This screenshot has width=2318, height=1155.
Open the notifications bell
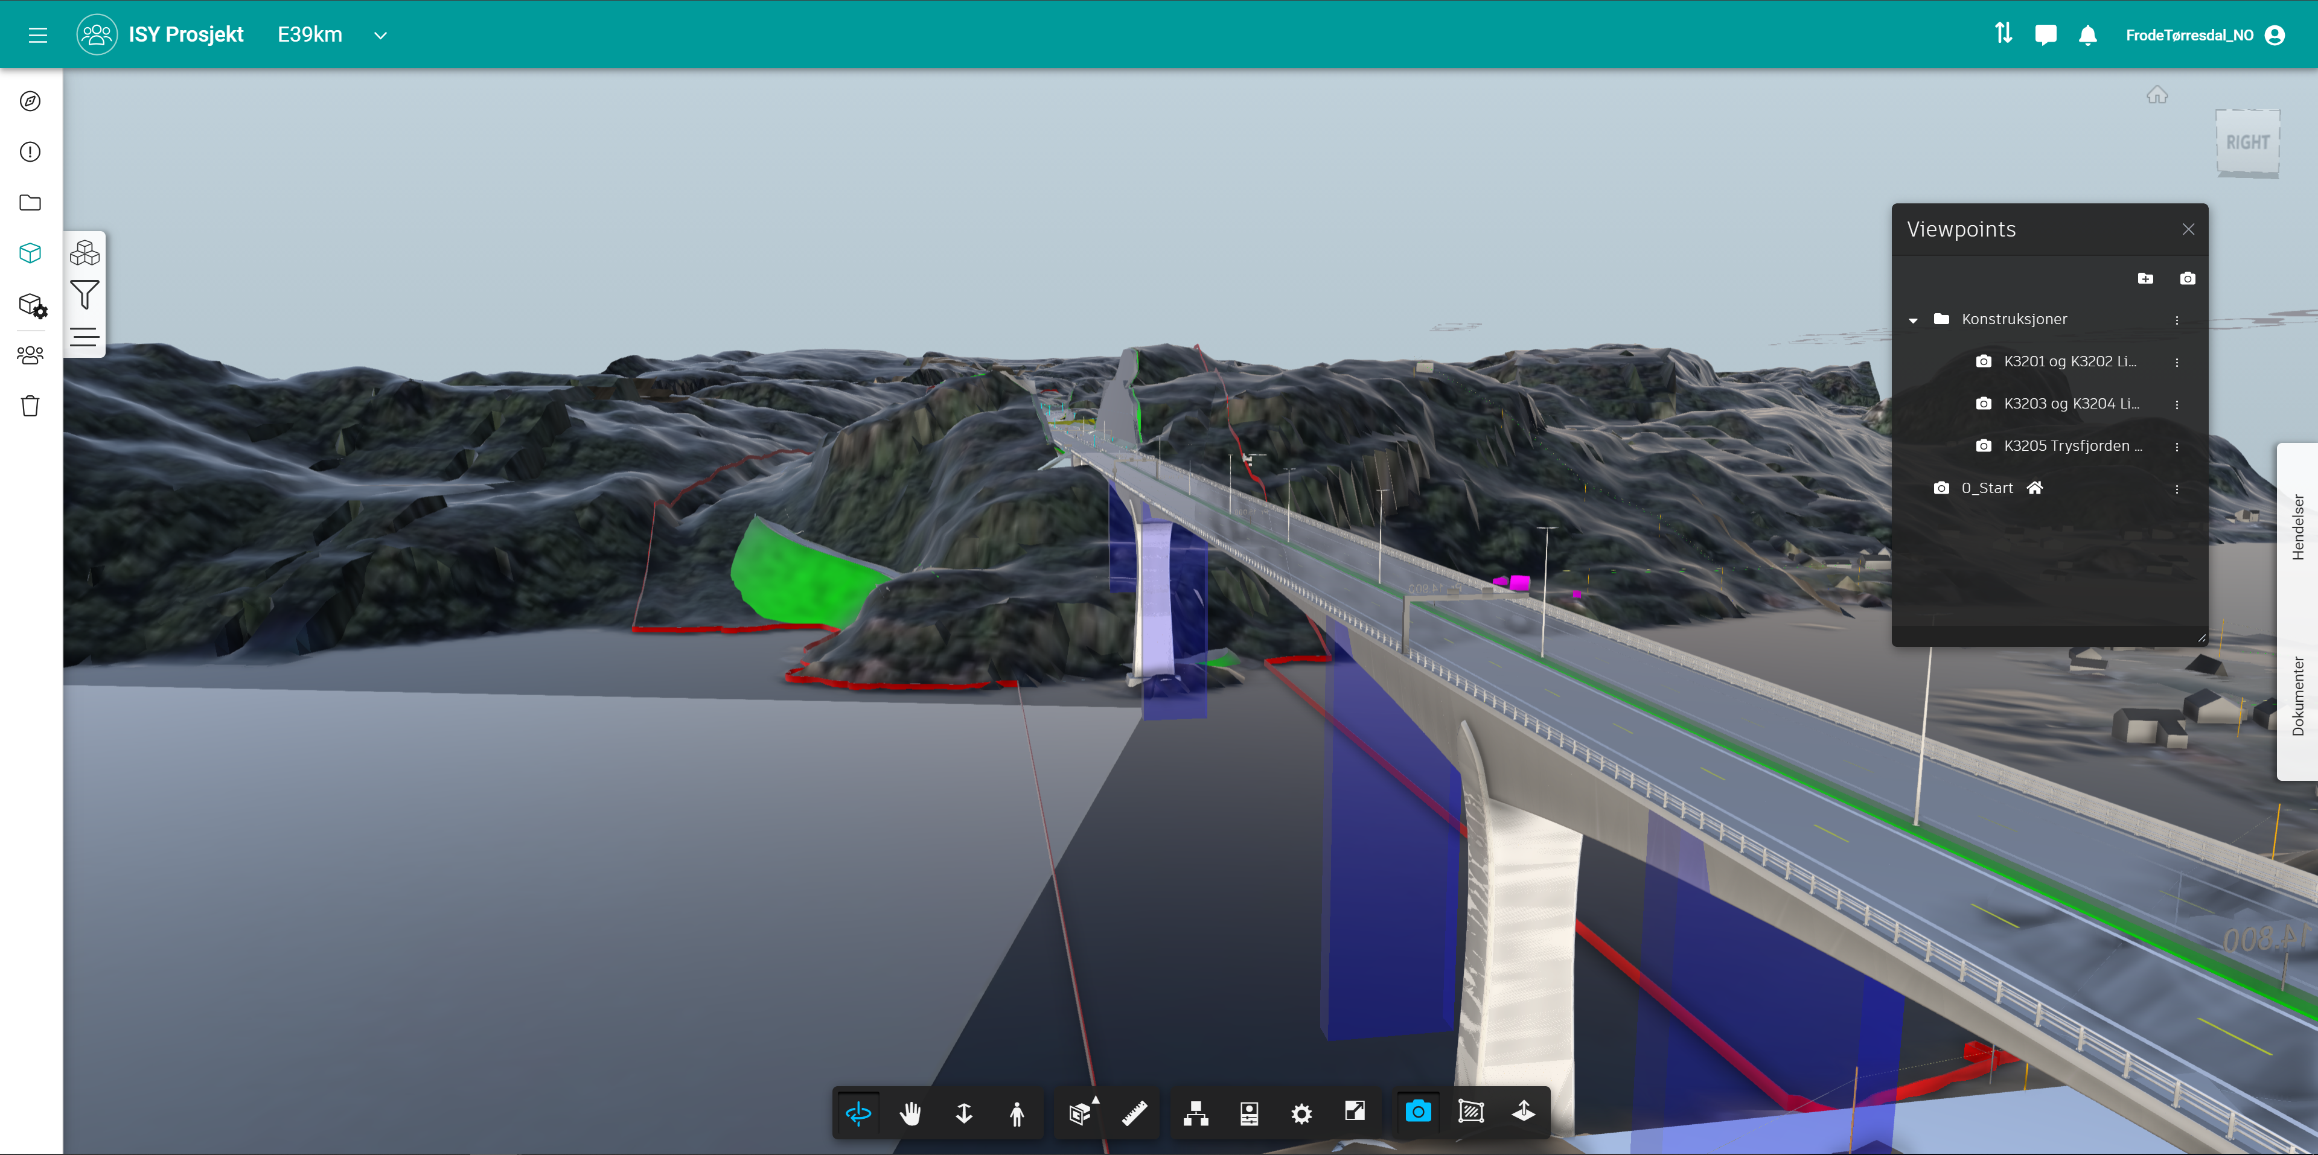tap(2087, 35)
